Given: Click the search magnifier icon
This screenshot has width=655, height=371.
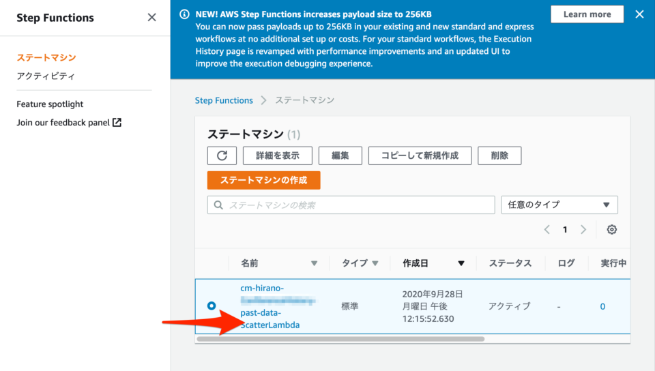Looking at the screenshot, I should (218, 205).
